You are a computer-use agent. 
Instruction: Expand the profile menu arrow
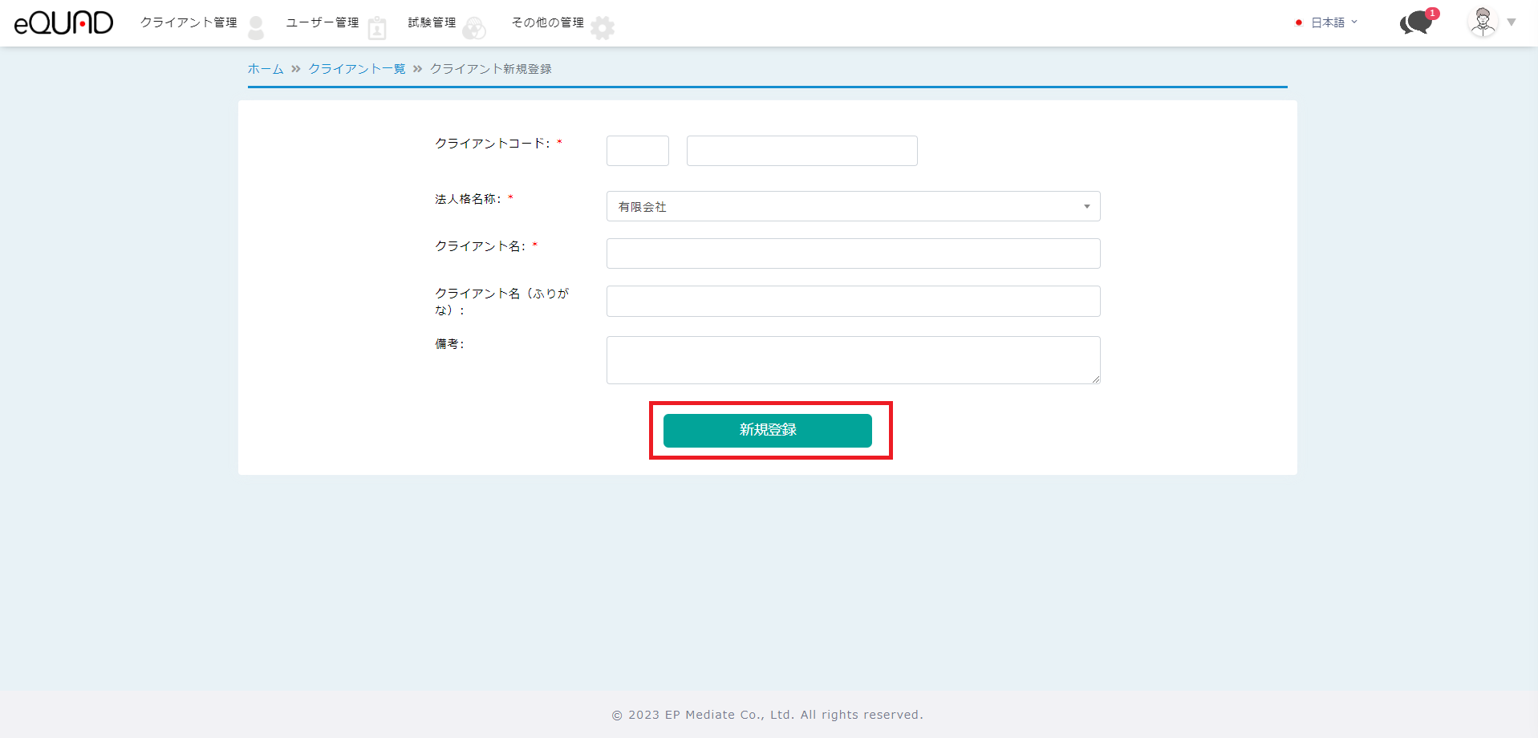click(x=1512, y=22)
